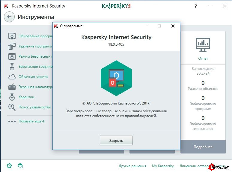This screenshot has height=172, width=232.
Task: Click the Заблокировано сетевых атак text
Action: (x=203, y=126)
